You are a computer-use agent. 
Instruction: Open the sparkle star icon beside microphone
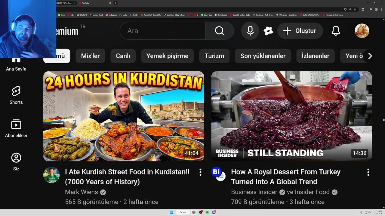pos(268,31)
